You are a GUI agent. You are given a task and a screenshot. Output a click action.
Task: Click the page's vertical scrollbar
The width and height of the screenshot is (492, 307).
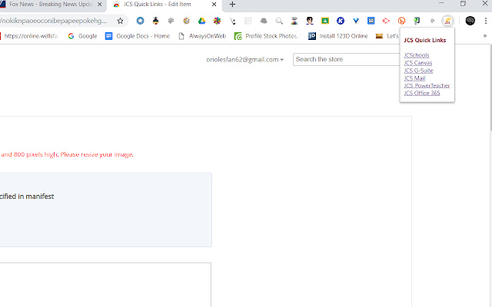point(490,87)
